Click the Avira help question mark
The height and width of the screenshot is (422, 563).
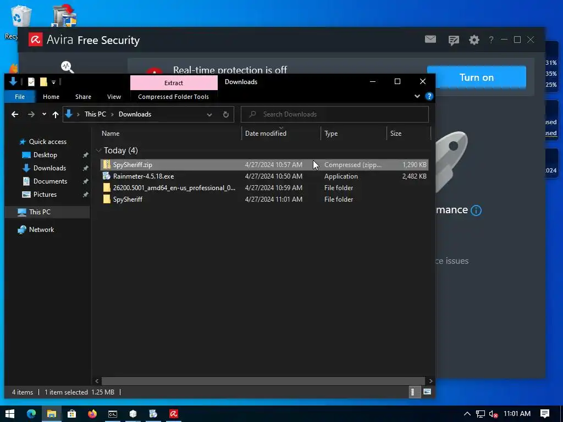click(491, 40)
